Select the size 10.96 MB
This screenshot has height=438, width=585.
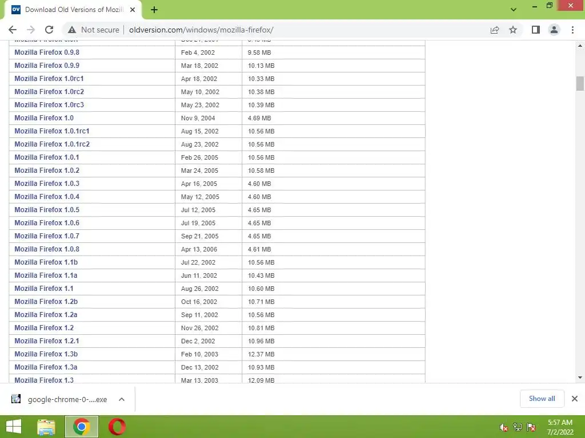(261, 341)
